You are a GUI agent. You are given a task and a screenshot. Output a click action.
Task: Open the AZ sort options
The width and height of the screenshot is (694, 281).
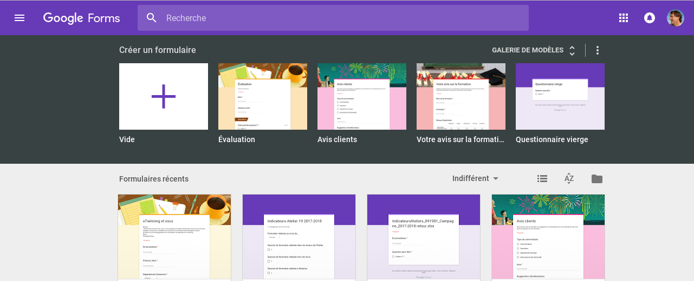pos(569,179)
